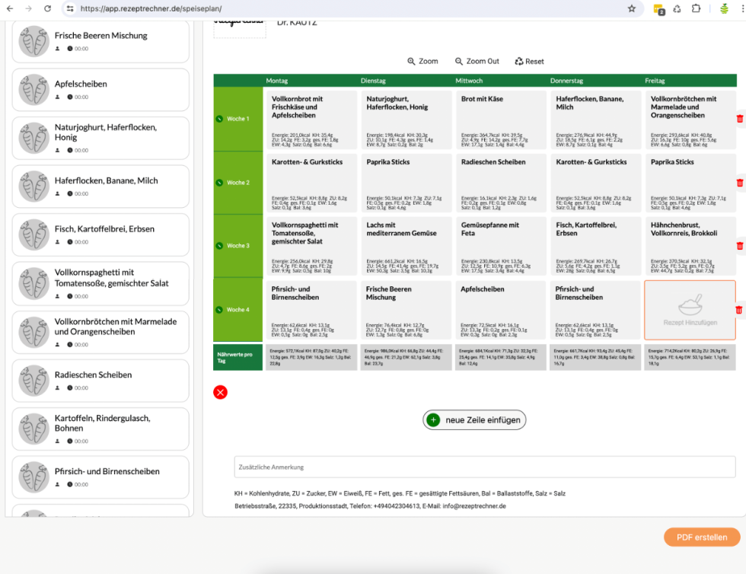Click the 'neue Zeile einfügen' button
The width and height of the screenshot is (746, 574).
pyautogui.click(x=473, y=419)
